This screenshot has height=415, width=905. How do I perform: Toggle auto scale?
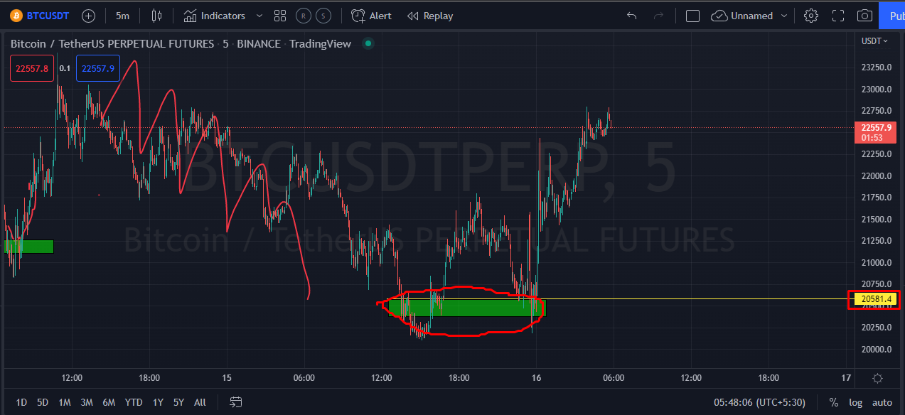882,402
